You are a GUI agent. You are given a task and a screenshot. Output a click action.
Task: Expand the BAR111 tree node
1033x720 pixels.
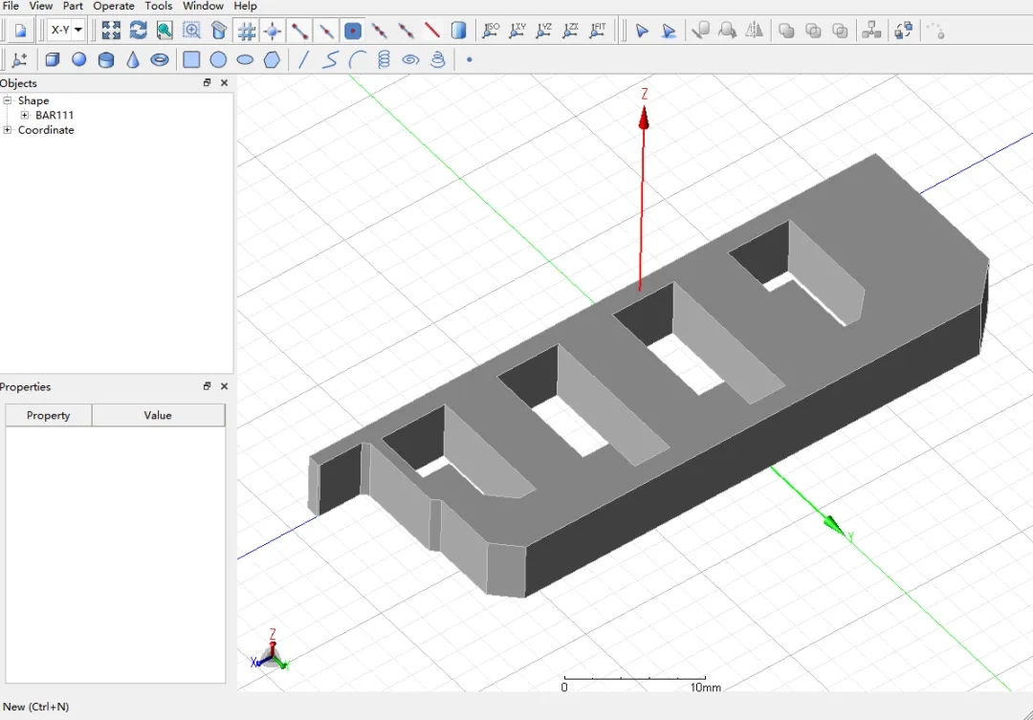click(x=24, y=115)
